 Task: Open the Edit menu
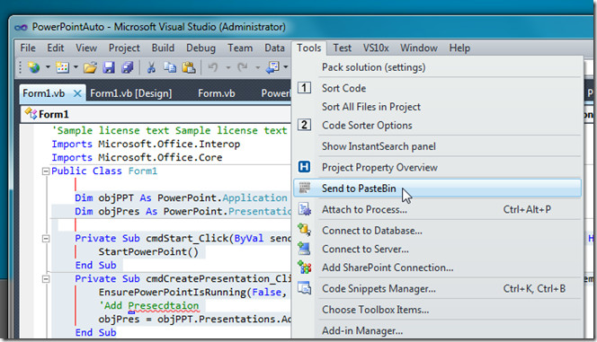[x=55, y=48]
